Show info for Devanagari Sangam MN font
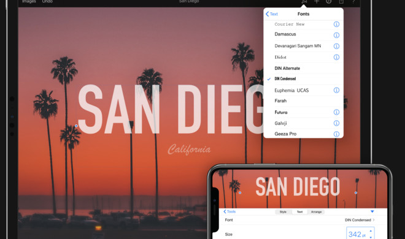This screenshot has width=405, height=239. [x=336, y=46]
